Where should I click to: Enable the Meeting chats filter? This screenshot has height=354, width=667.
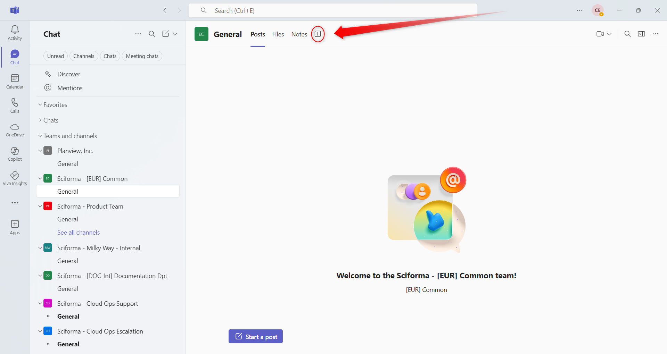pos(142,56)
